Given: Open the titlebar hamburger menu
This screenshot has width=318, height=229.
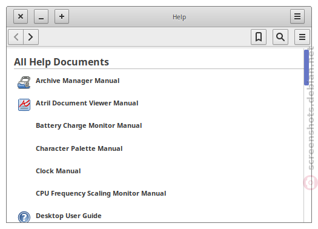Looking at the screenshot, I should coord(297,16).
